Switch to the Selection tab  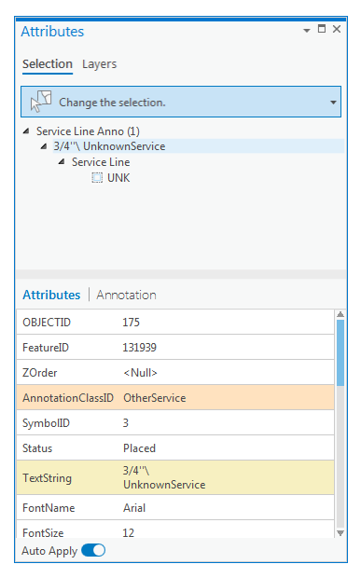coord(48,64)
